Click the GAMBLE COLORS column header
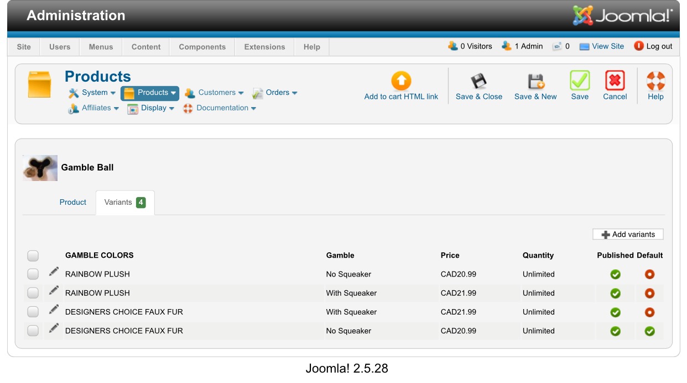 click(x=100, y=256)
